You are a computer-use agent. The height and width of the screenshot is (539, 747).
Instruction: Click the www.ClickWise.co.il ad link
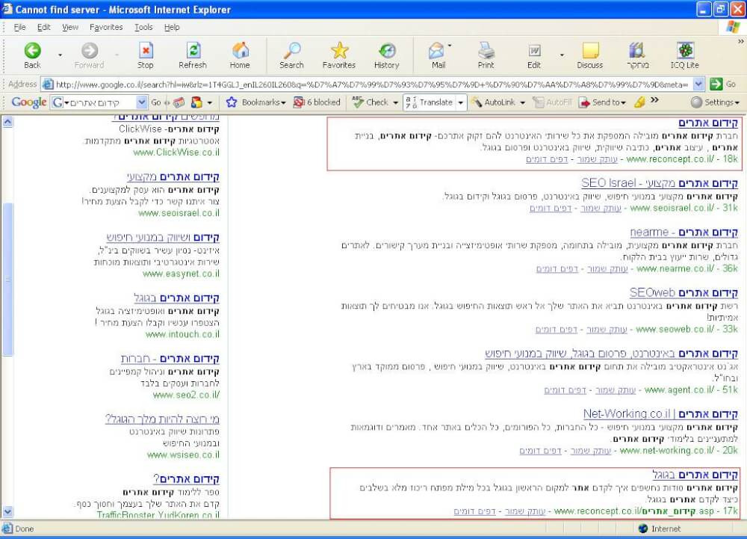point(176,153)
